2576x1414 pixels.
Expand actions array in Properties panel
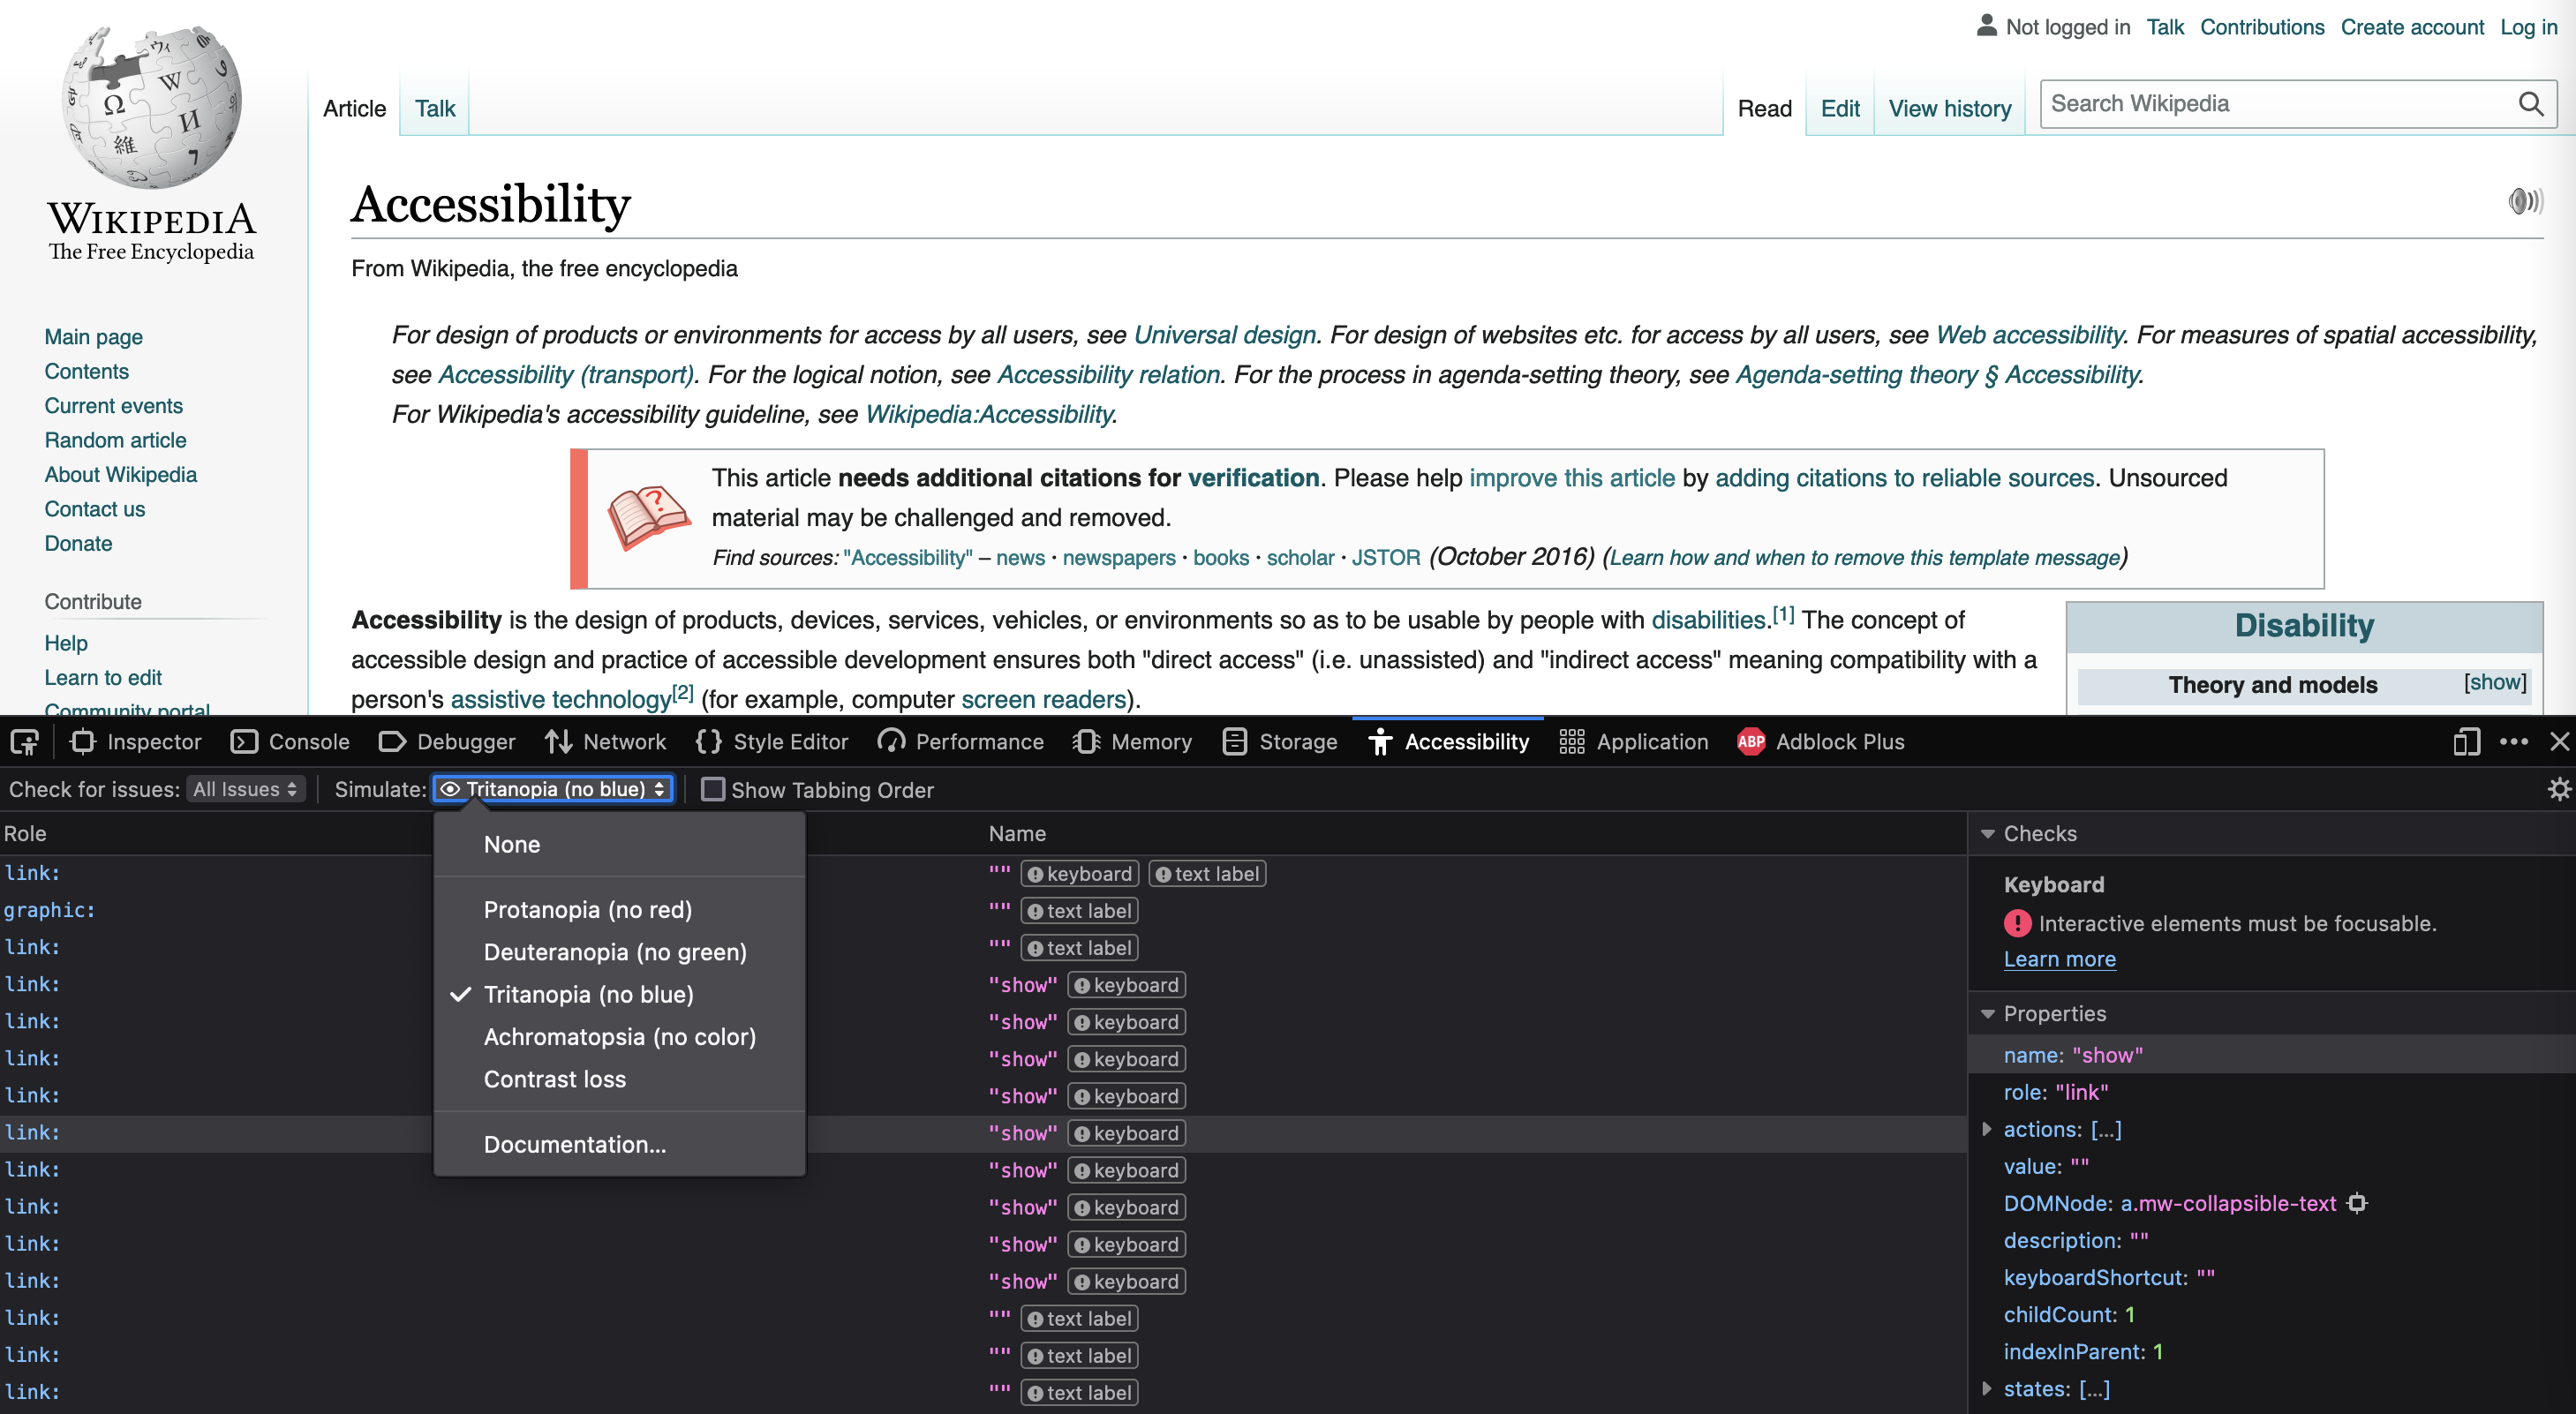(x=1985, y=1128)
